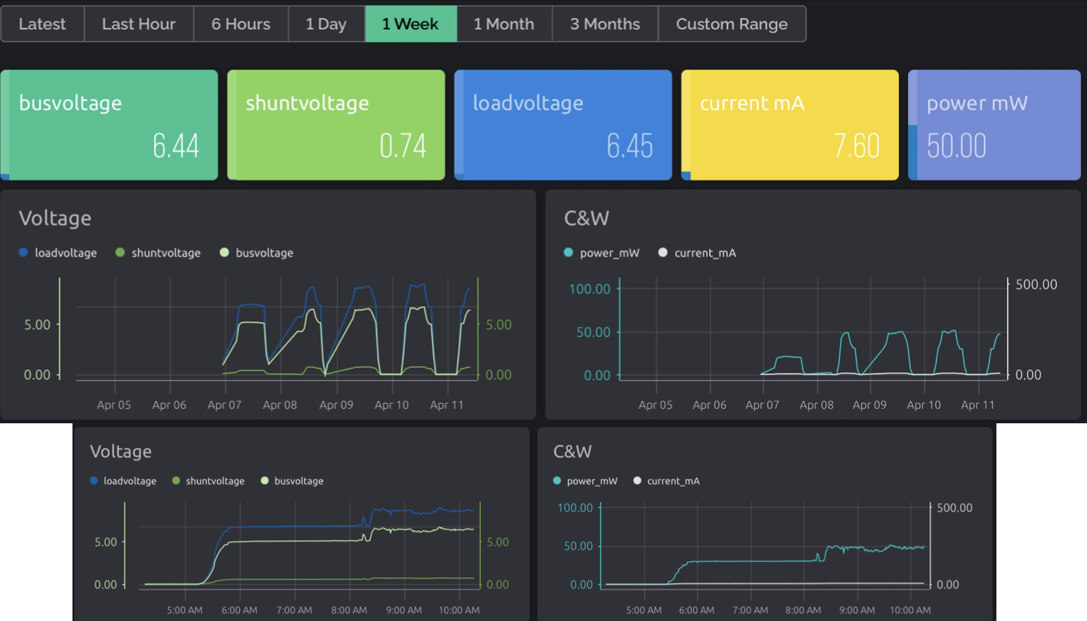Open the shuntvoltage 0.74 tile
The height and width of the screenshot is (621, 1087).
click(x=336, y=125)
